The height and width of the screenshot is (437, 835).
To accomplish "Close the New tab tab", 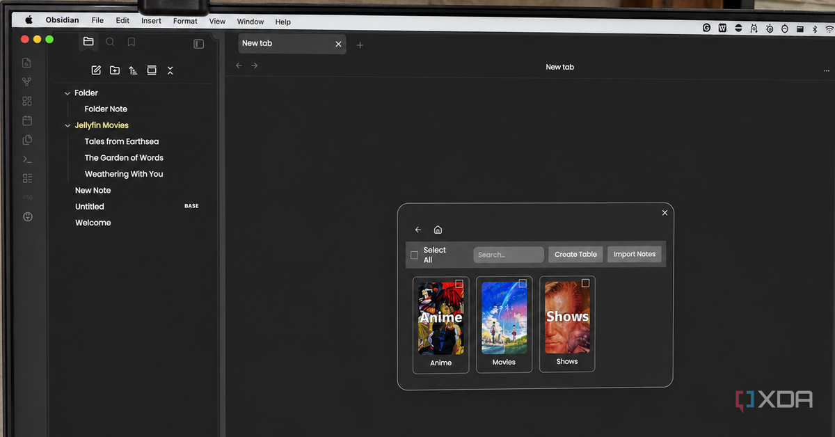I will click(338, 44).
